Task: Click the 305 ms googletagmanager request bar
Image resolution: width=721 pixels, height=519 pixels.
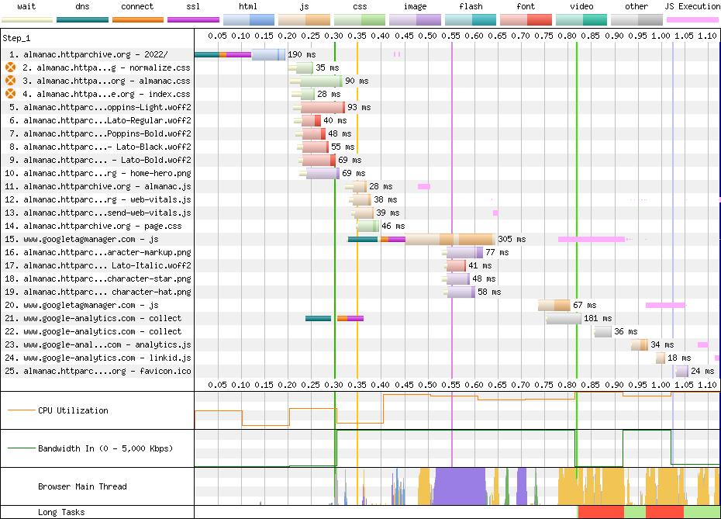Action: point(449,239)
